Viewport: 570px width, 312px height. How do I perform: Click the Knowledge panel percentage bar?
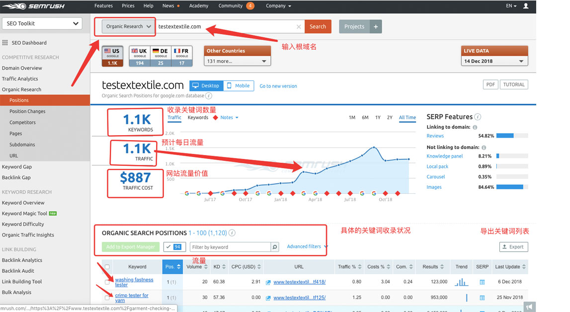(512, 156)
